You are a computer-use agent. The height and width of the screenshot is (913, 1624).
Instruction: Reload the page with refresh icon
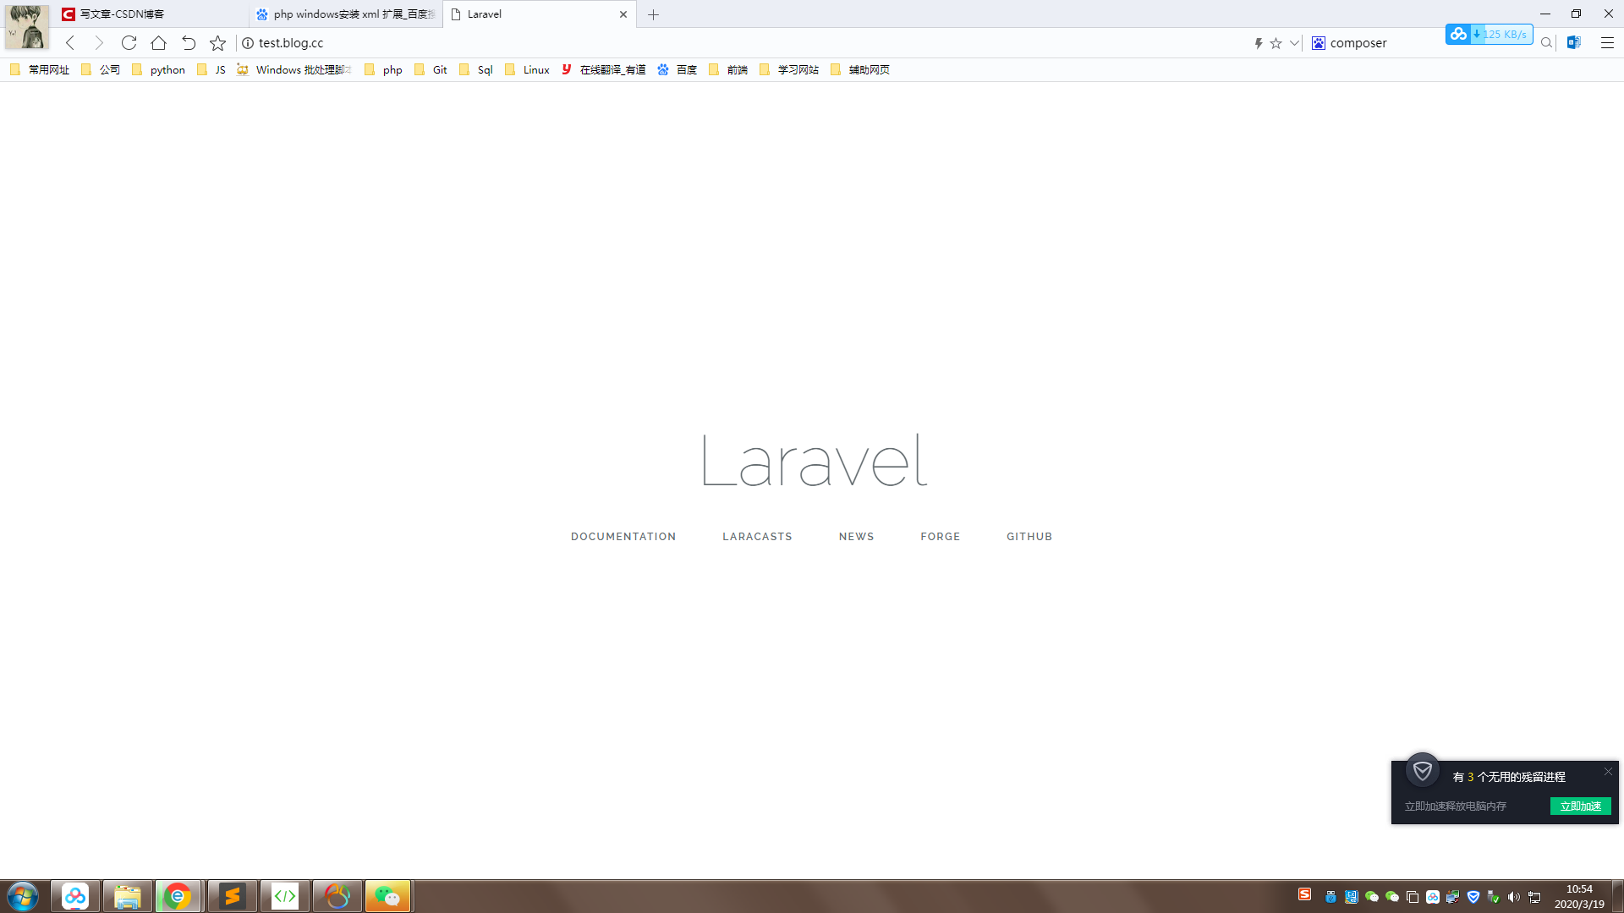[129, 43]
